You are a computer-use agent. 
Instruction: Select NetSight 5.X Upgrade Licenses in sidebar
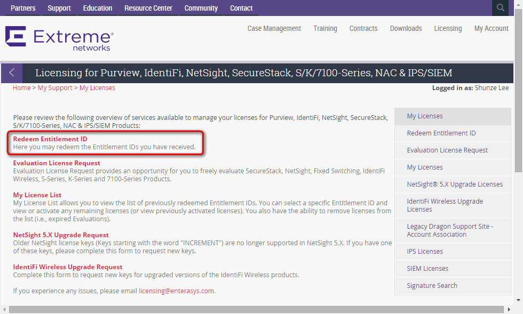point(453,184)
